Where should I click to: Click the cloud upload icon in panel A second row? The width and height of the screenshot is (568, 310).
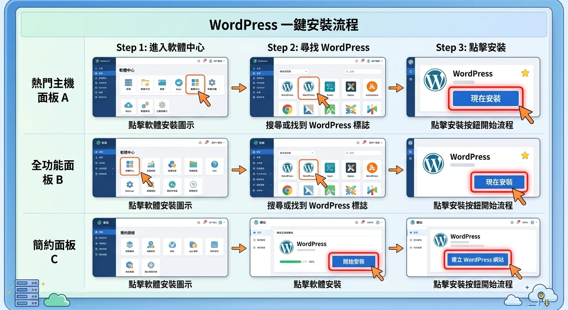[128, 105]
